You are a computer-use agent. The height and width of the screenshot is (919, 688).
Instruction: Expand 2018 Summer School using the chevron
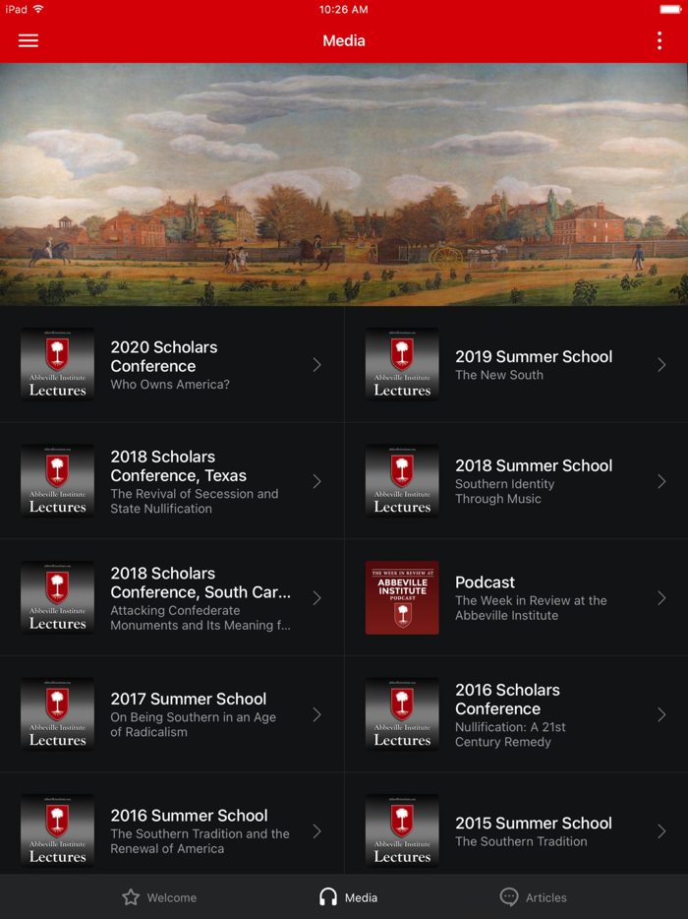pos(661,481)
